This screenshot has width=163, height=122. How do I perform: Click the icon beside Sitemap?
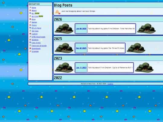pyautogui.click(x=30, y=51)
